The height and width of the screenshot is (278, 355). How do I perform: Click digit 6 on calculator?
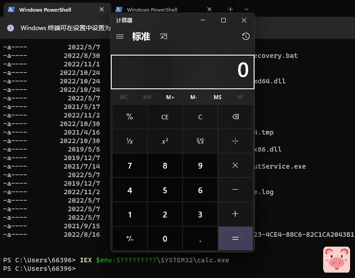200,190
